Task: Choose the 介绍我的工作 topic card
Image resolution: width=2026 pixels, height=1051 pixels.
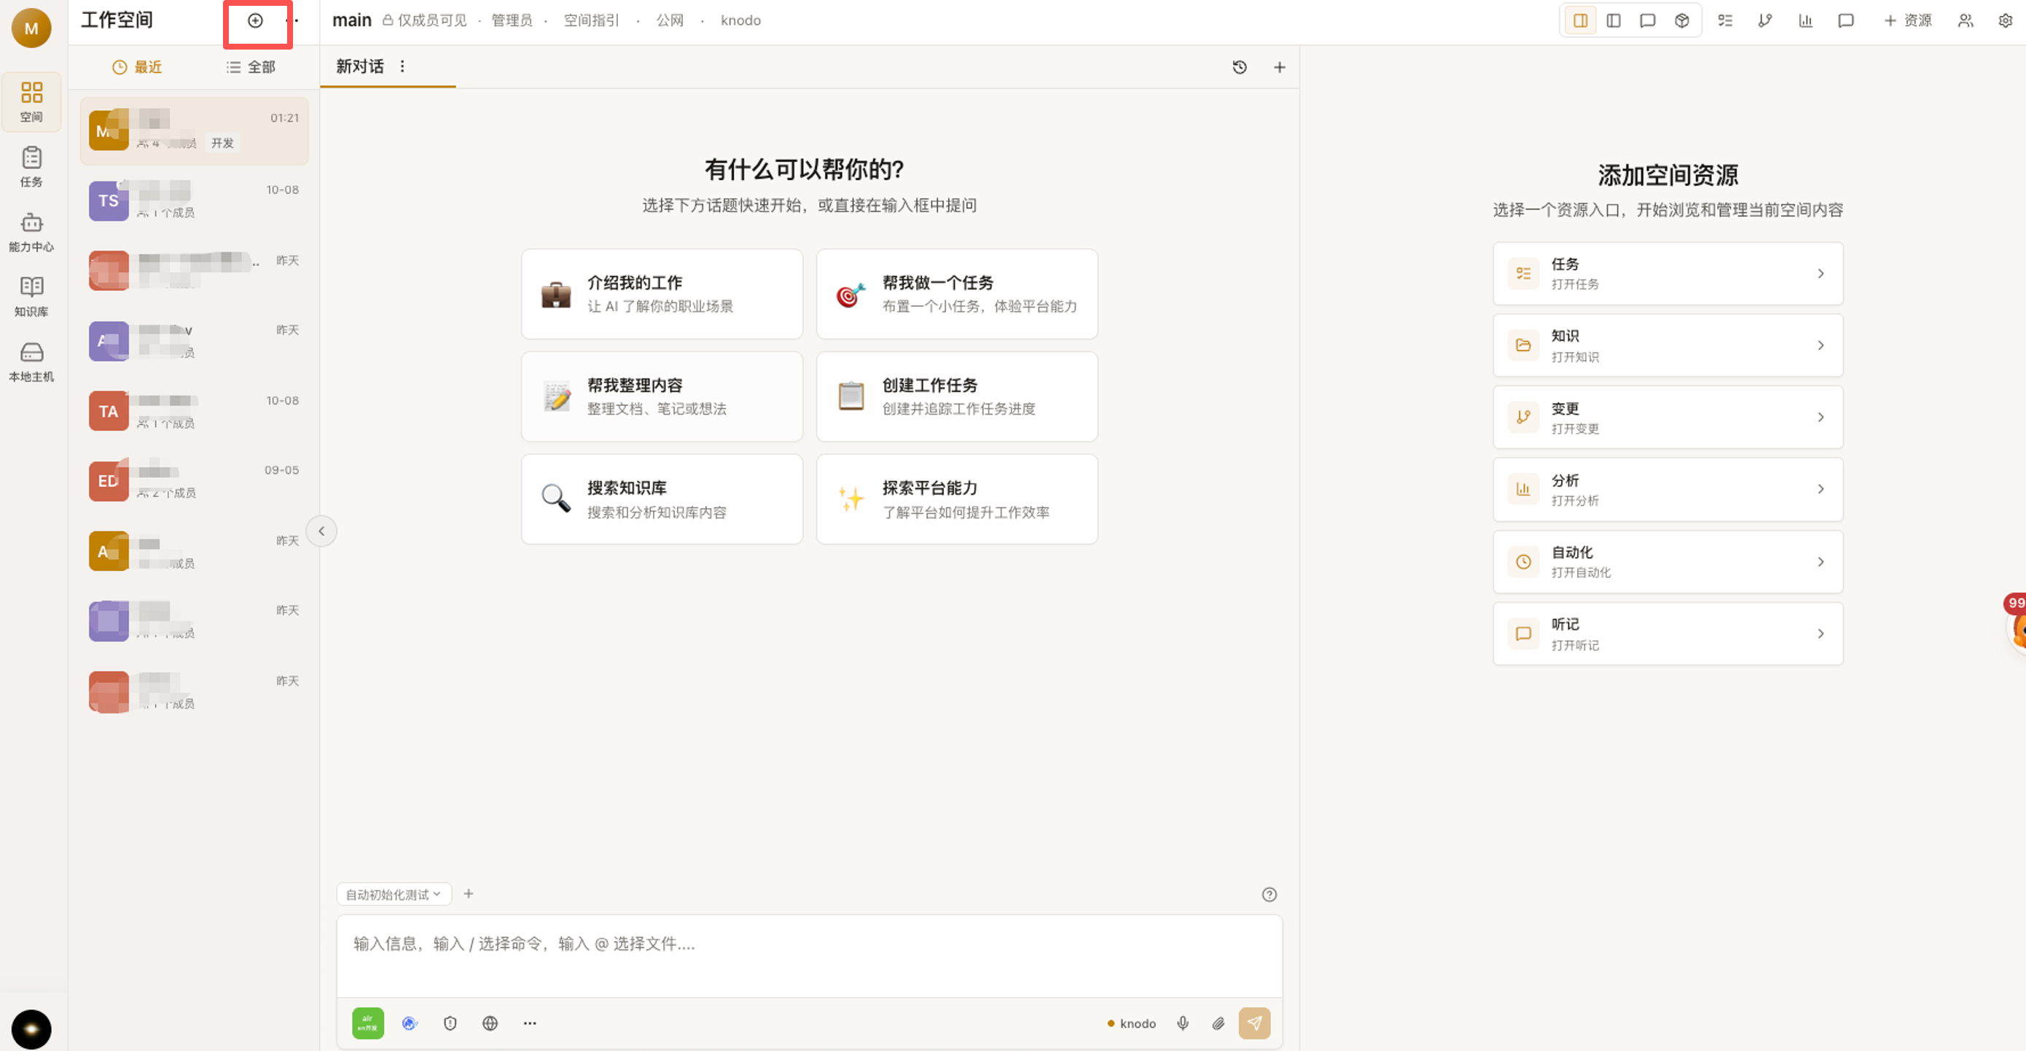Action: 662,294
